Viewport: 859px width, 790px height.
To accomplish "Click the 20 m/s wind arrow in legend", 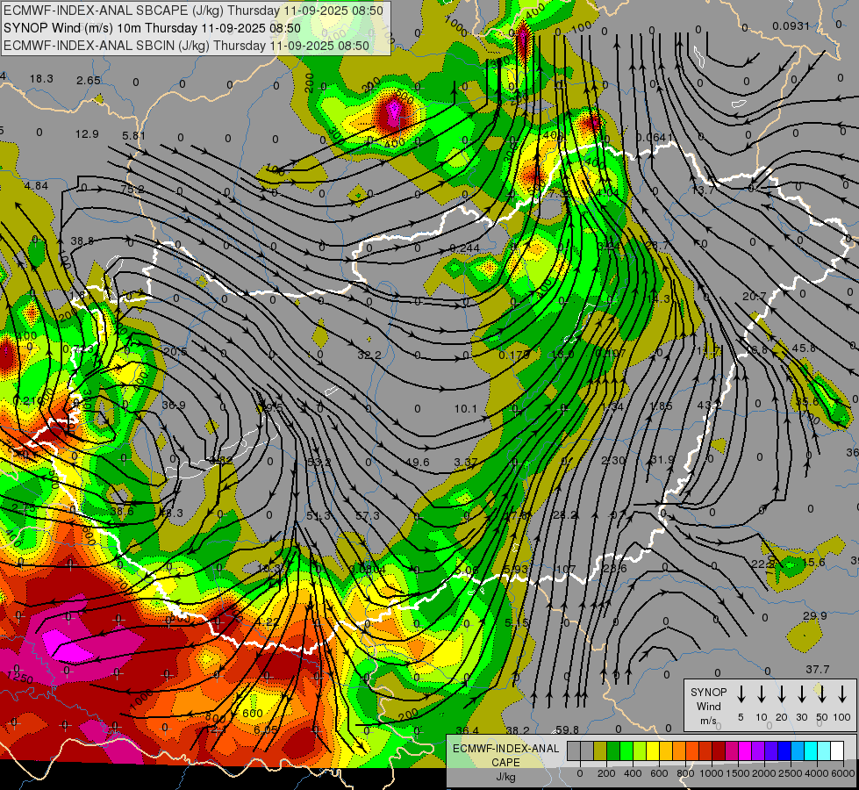I will [x=782, y=694].
